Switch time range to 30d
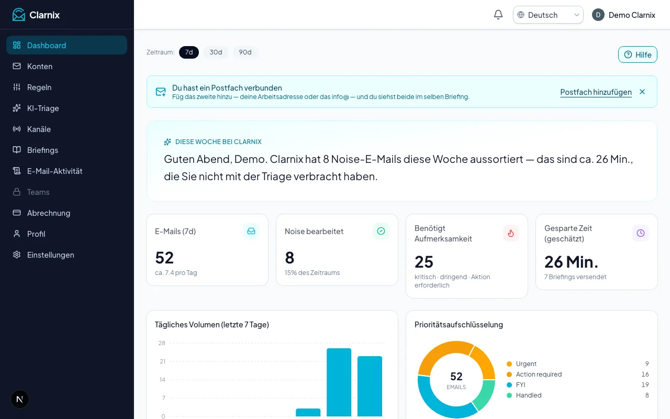The width and height of the screenshot is (670, 419). pos(216,52)
